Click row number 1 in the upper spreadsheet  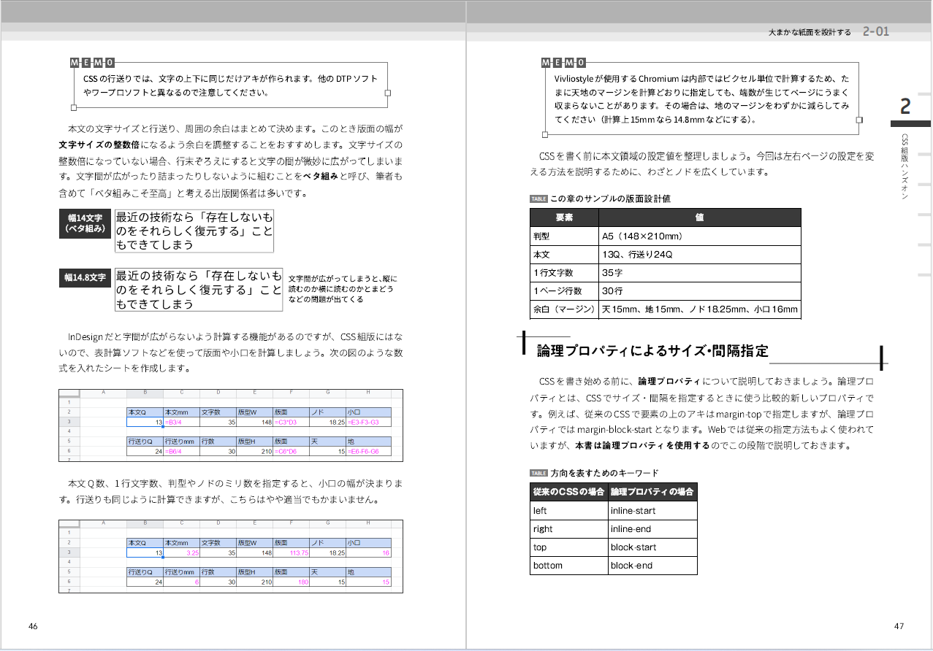pyautogui.click(x=68, y=401)
